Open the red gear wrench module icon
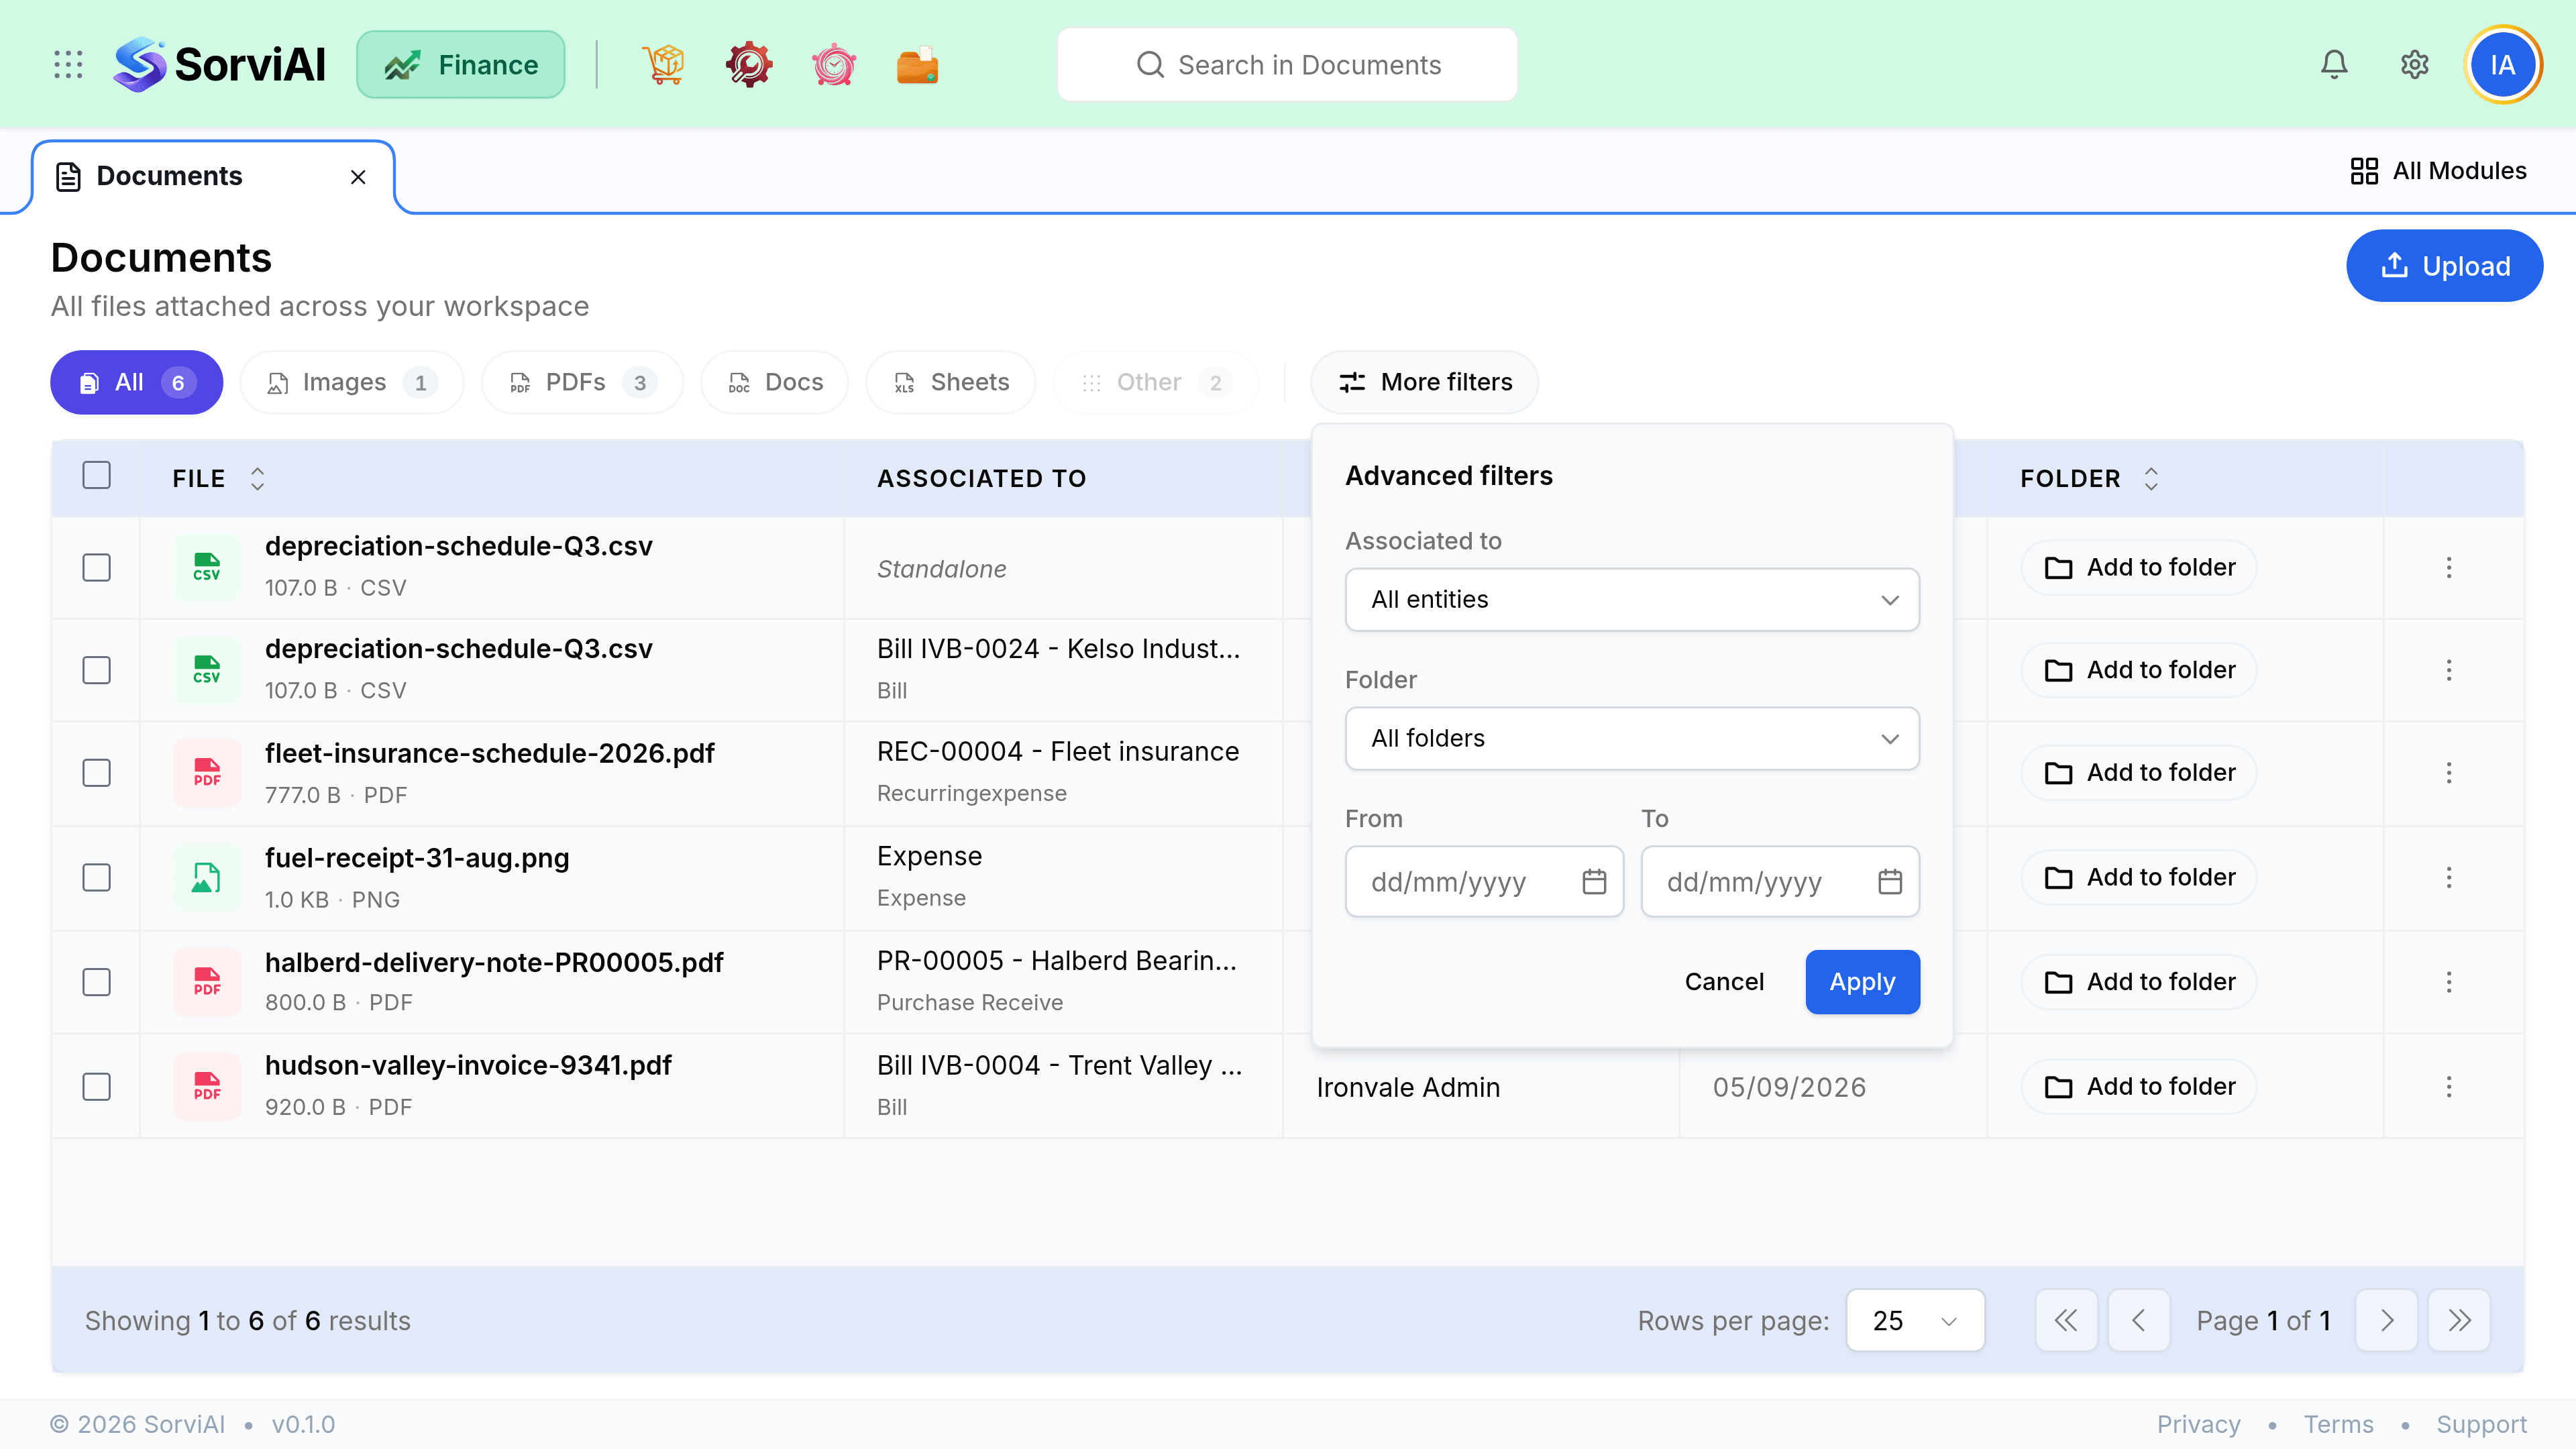The image size is (2576, 1449). (749, 65)
